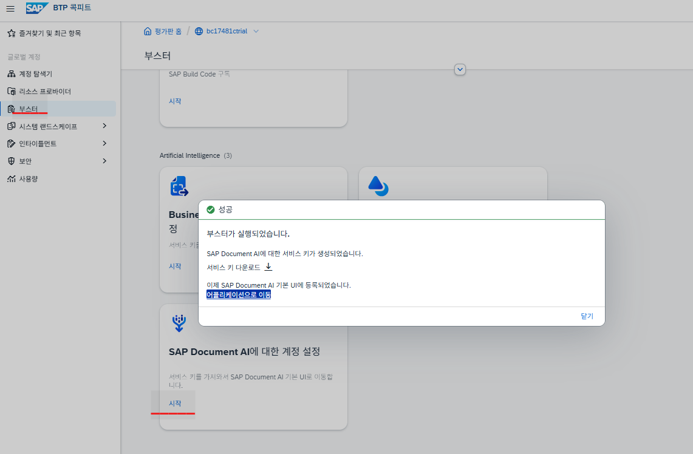Viewport: 693px width, 454px height.
Task: Click the globe icon next to bc17481ctrial
Action: point(199,32)
